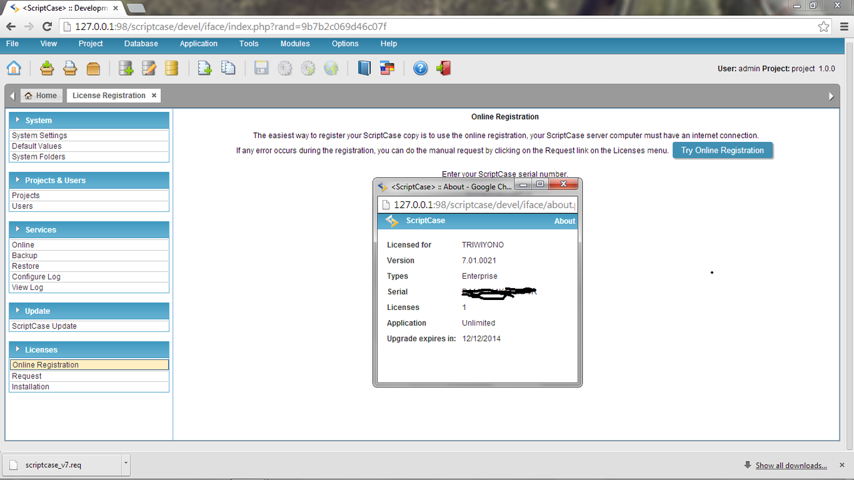Image resolution: width=854 pixels, height=480 pixels.
Task: Click the Languages flags icon
Action: [x=387, y=68]
